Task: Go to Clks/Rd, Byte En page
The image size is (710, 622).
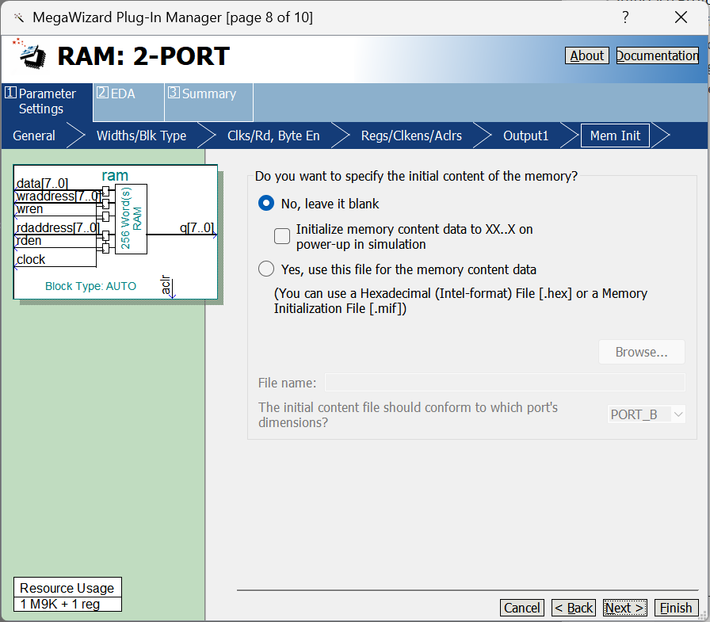Action: (x=273, y=135)
